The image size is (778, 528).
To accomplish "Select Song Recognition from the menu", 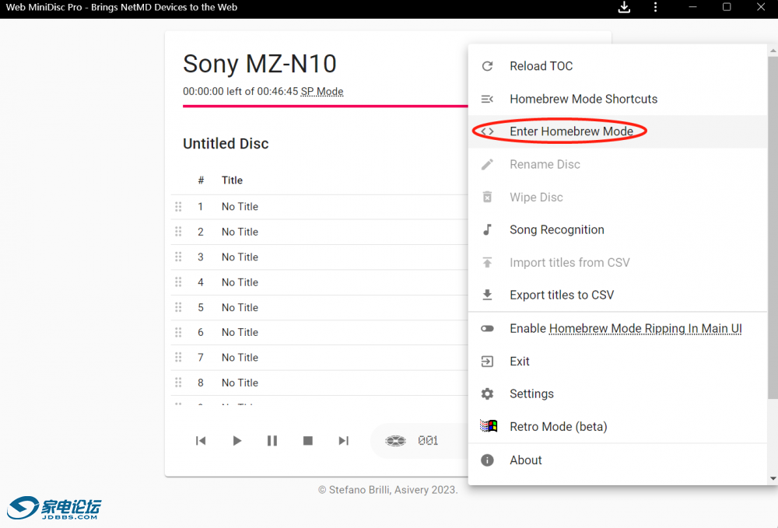I will (618, 229).
